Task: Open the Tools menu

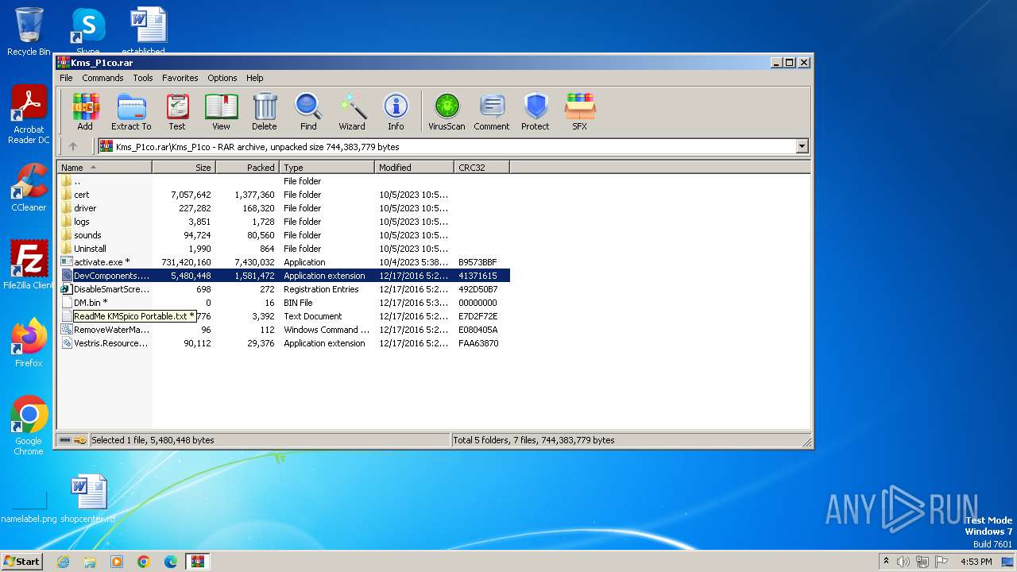Action: (x=143, y=78)
